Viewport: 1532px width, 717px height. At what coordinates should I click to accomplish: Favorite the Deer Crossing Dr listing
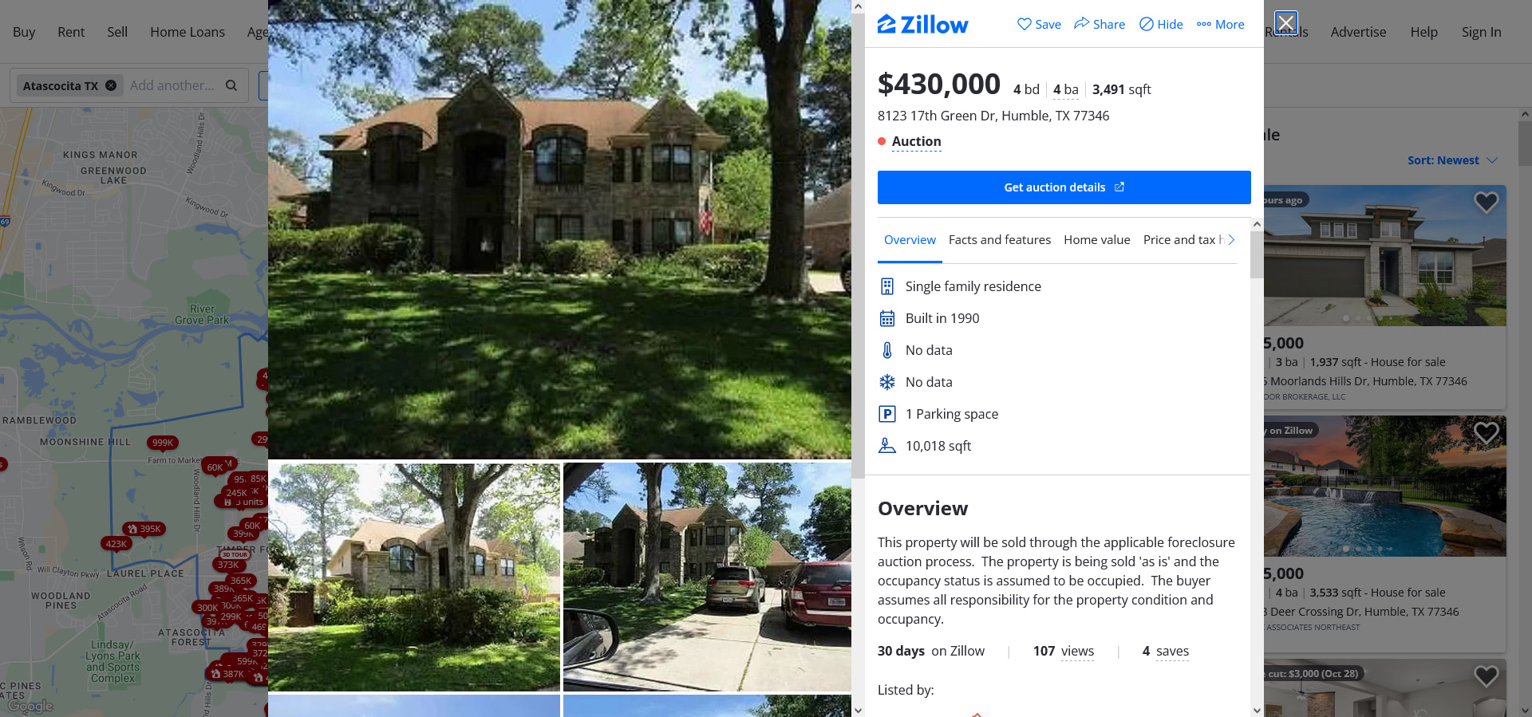click(1486, 433)
